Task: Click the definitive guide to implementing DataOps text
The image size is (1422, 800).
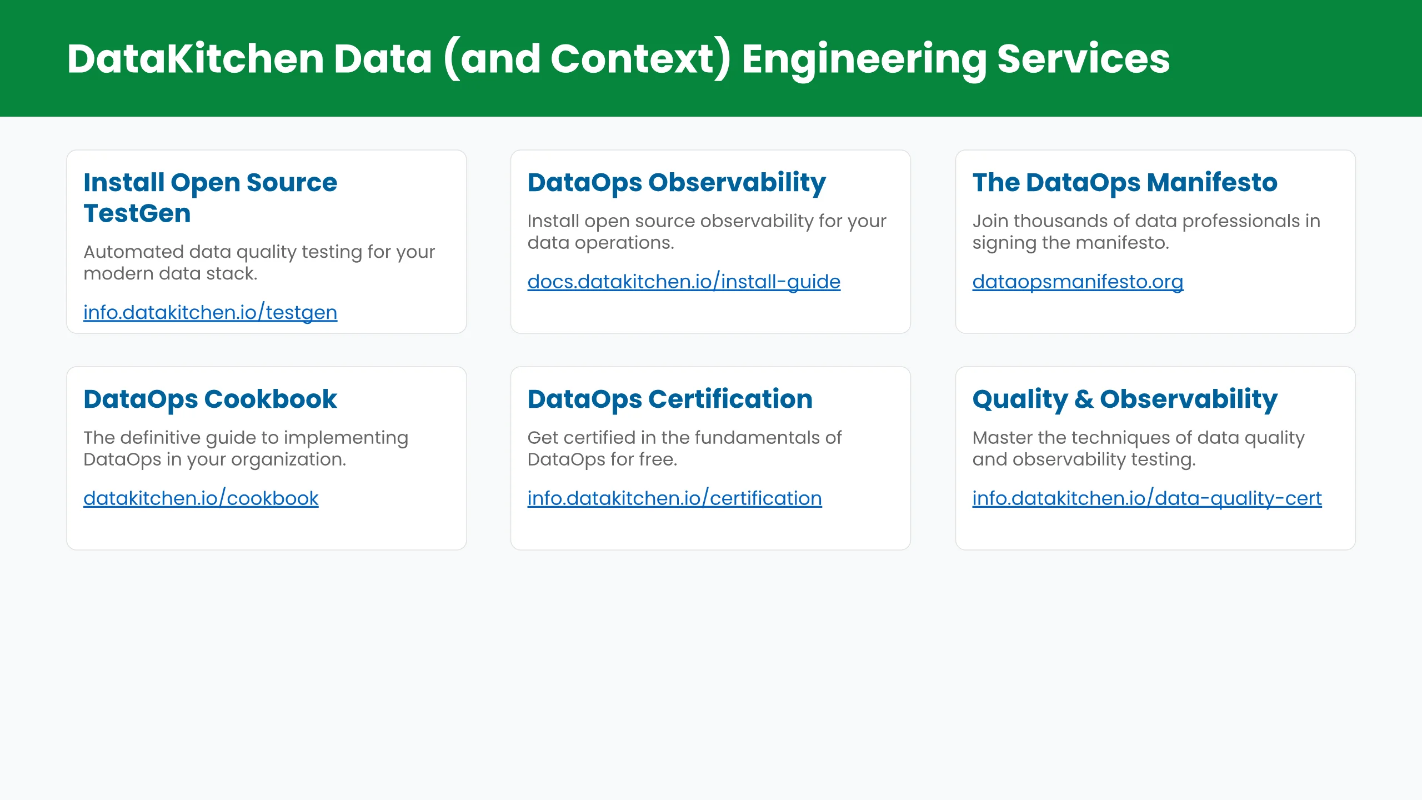Action: (x=246, y=448)
